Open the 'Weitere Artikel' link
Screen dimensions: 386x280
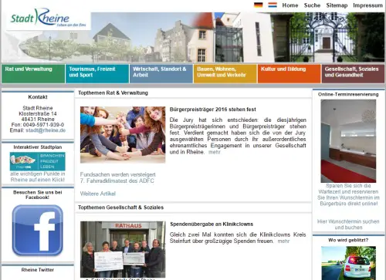[98, 194]
